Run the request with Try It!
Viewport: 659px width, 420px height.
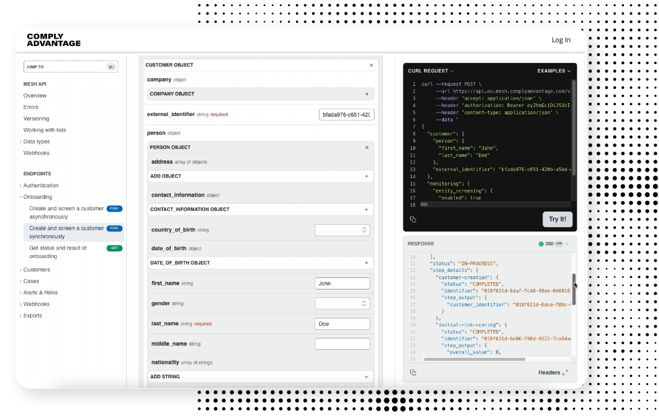[558, 219]
